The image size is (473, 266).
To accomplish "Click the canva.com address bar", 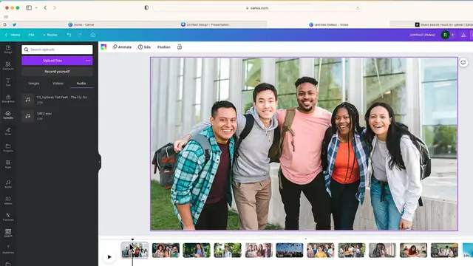I will click(256, 8).
